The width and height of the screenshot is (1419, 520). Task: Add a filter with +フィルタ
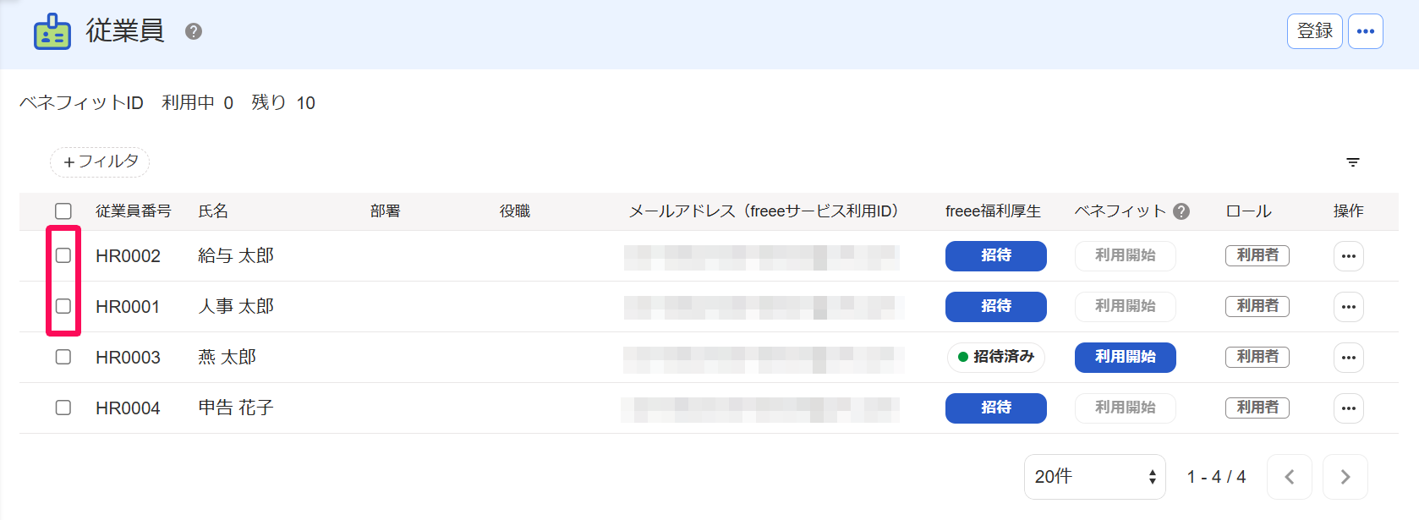click(100, 161)
